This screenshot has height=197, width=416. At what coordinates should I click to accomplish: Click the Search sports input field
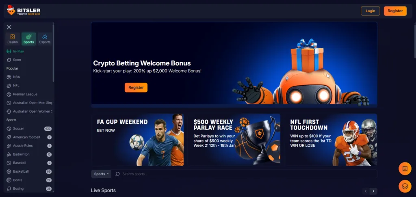[244, 174]
